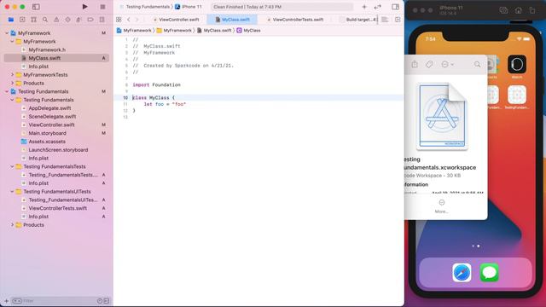Open the related items grid menu
Viewport: 546px width, 307px height.
coord(119,20)
